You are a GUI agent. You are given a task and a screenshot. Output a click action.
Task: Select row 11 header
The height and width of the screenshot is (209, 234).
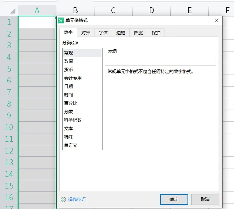click(9, 139)
